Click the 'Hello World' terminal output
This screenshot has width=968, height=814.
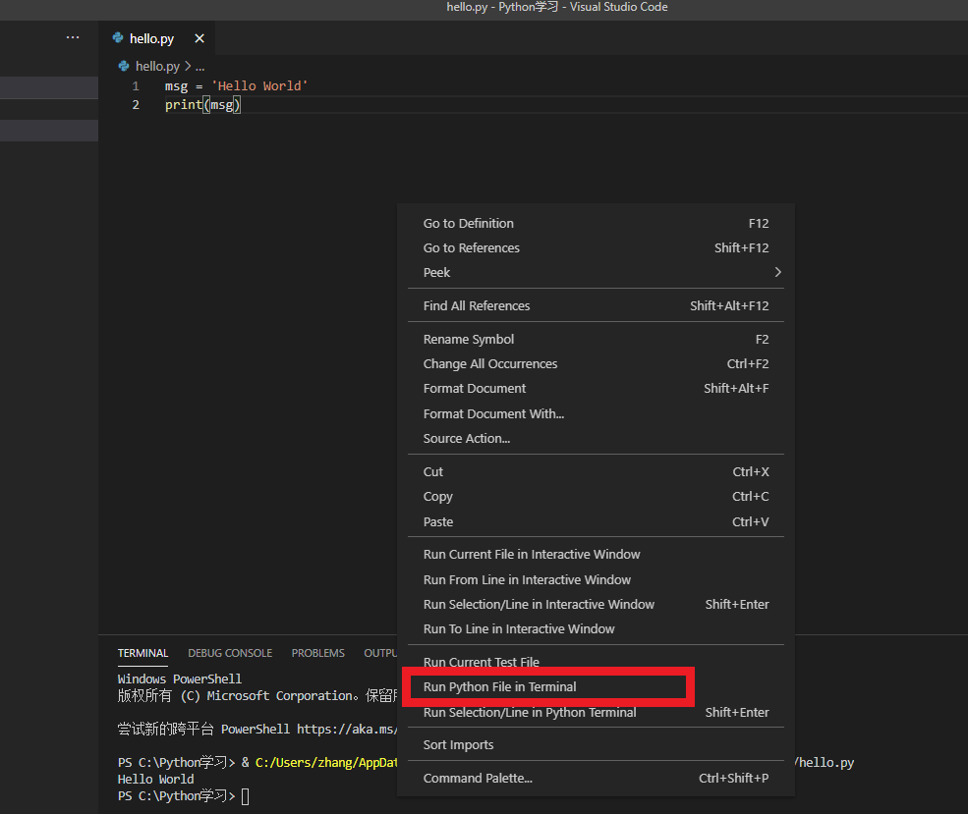[x=155, y=780]
